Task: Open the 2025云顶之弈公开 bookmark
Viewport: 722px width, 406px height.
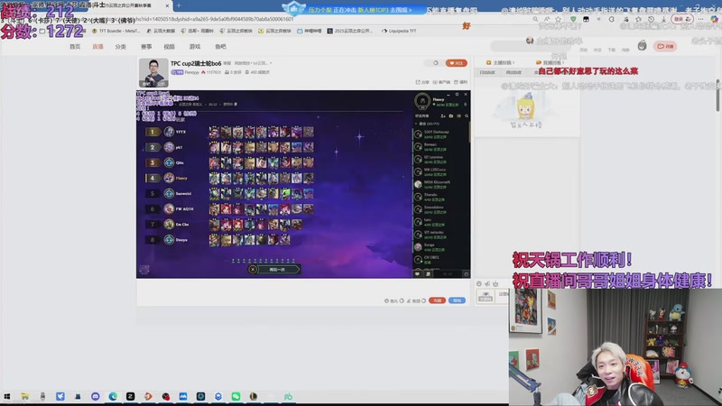Action: click(x=349, y=31)
